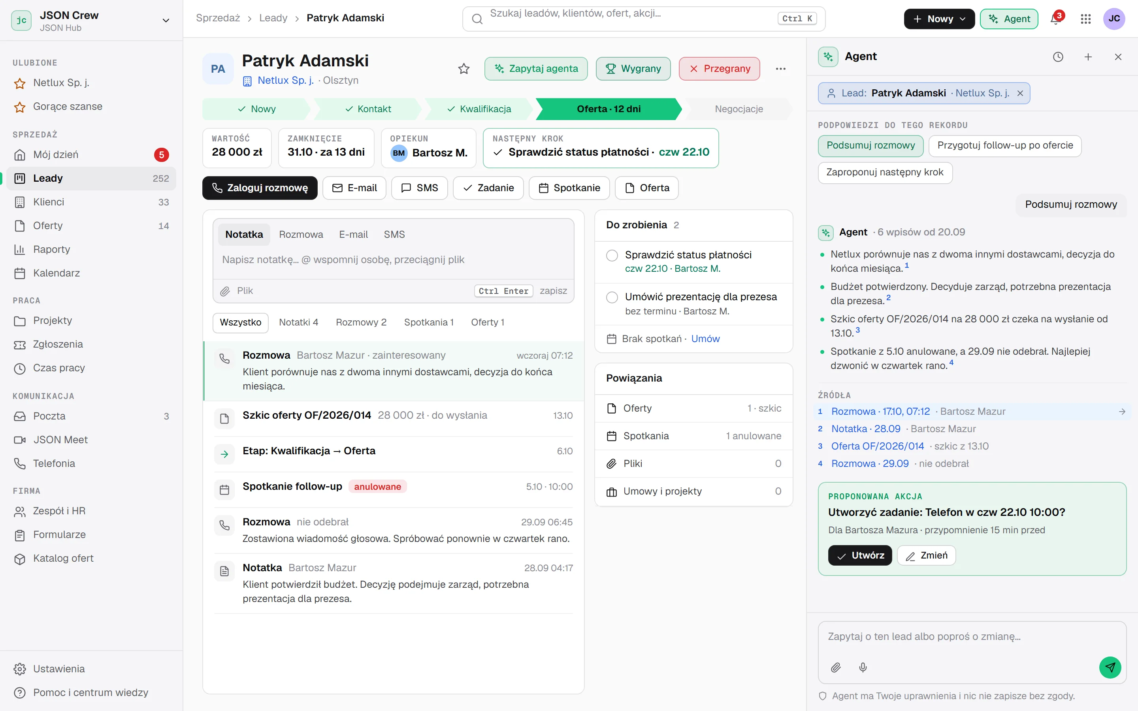The image size is (1138, 711).
Task: Attach a file to the note
Action: pos(237,291)
